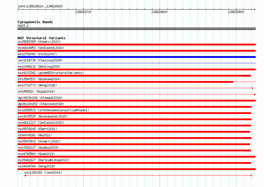The width and height of the screenshot is (264, 187).
Task: Click the red bar under nsv5893389 (Almarri2020)
Action: (136, 45)
